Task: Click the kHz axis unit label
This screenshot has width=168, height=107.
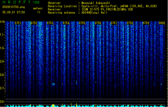Action: coord(2,22)
